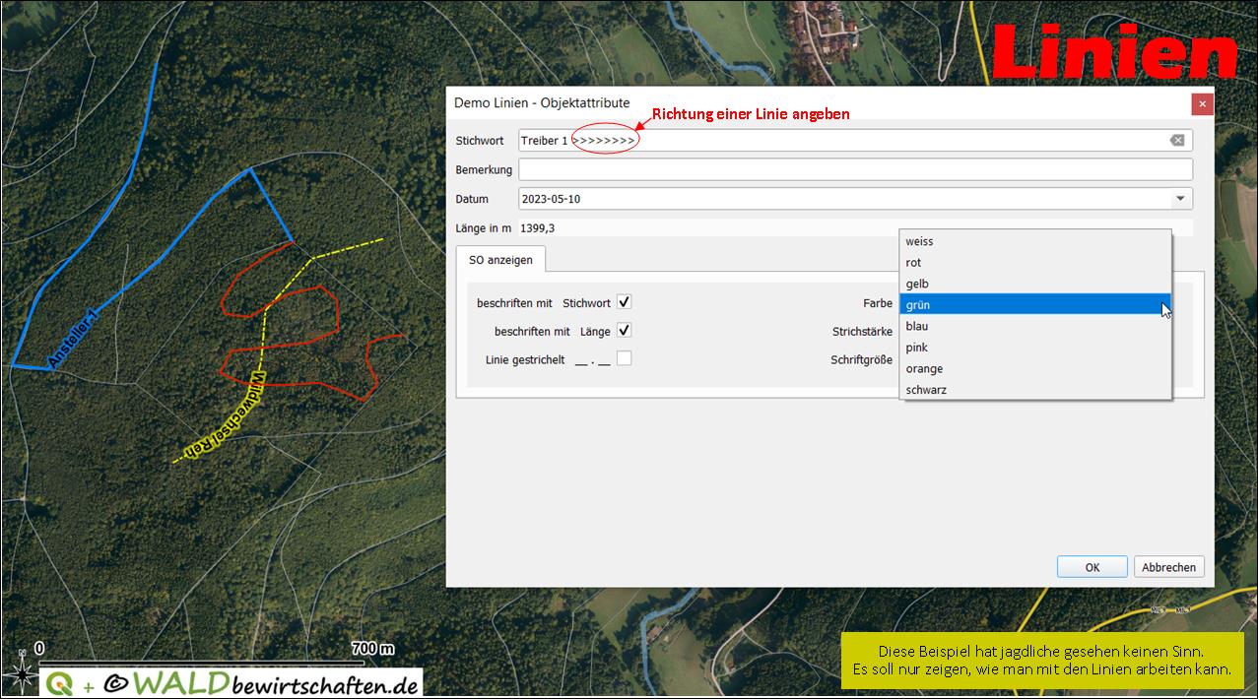Choose 'schwarz' from the color list

pyautogui.click(x=1034, y=390)
